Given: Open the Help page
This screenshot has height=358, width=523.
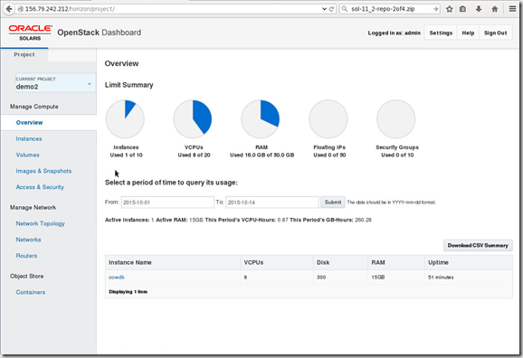Looking at the screenshot, I should point(468,33).
